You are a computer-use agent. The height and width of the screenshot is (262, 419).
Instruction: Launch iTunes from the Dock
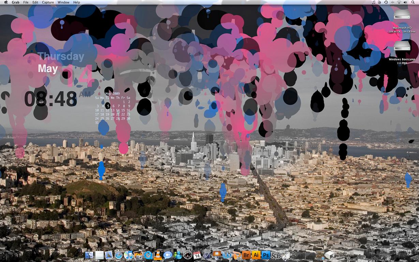tap(128, 255)
